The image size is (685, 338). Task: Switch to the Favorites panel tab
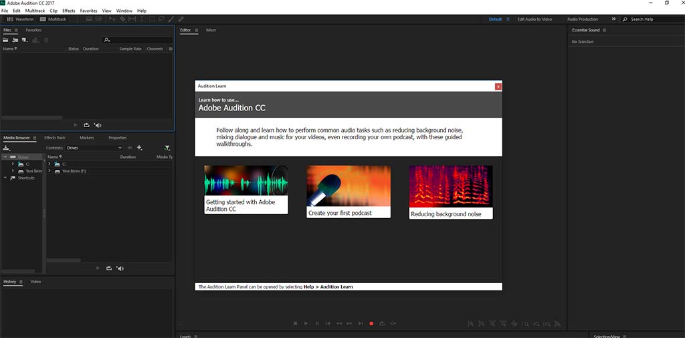[33, 30]
